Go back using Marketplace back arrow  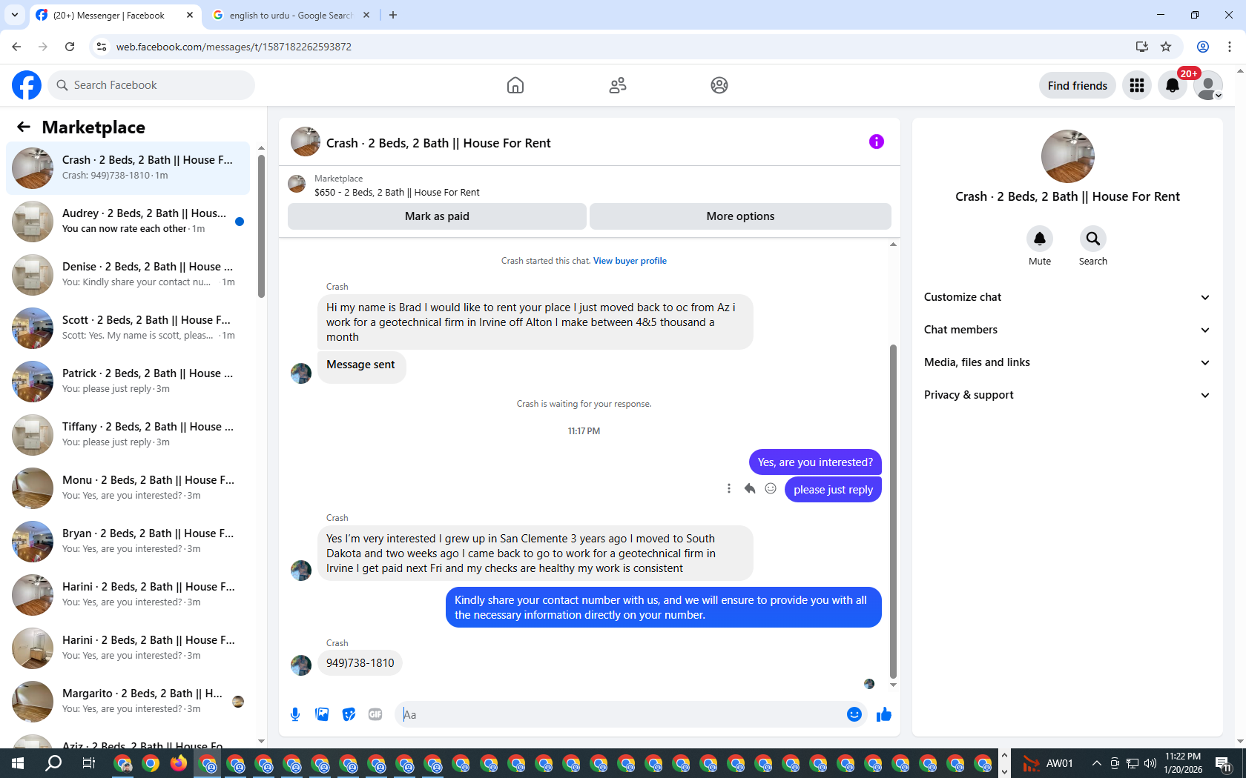(x=24, y=127)
